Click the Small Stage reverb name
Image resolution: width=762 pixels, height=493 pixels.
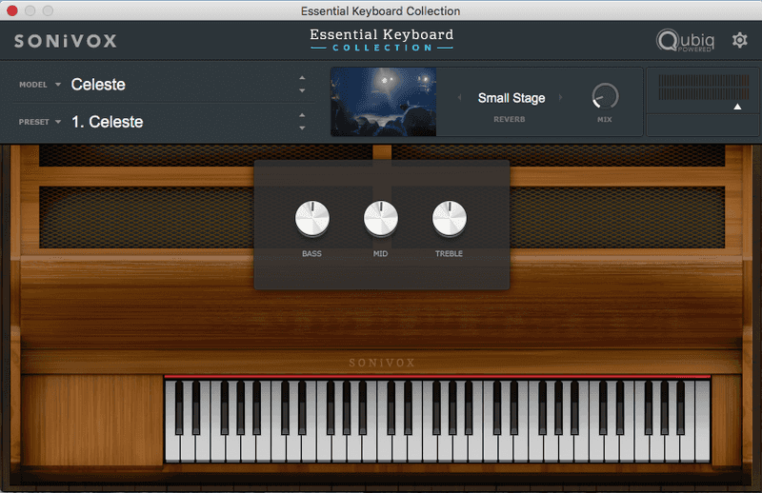511,98
